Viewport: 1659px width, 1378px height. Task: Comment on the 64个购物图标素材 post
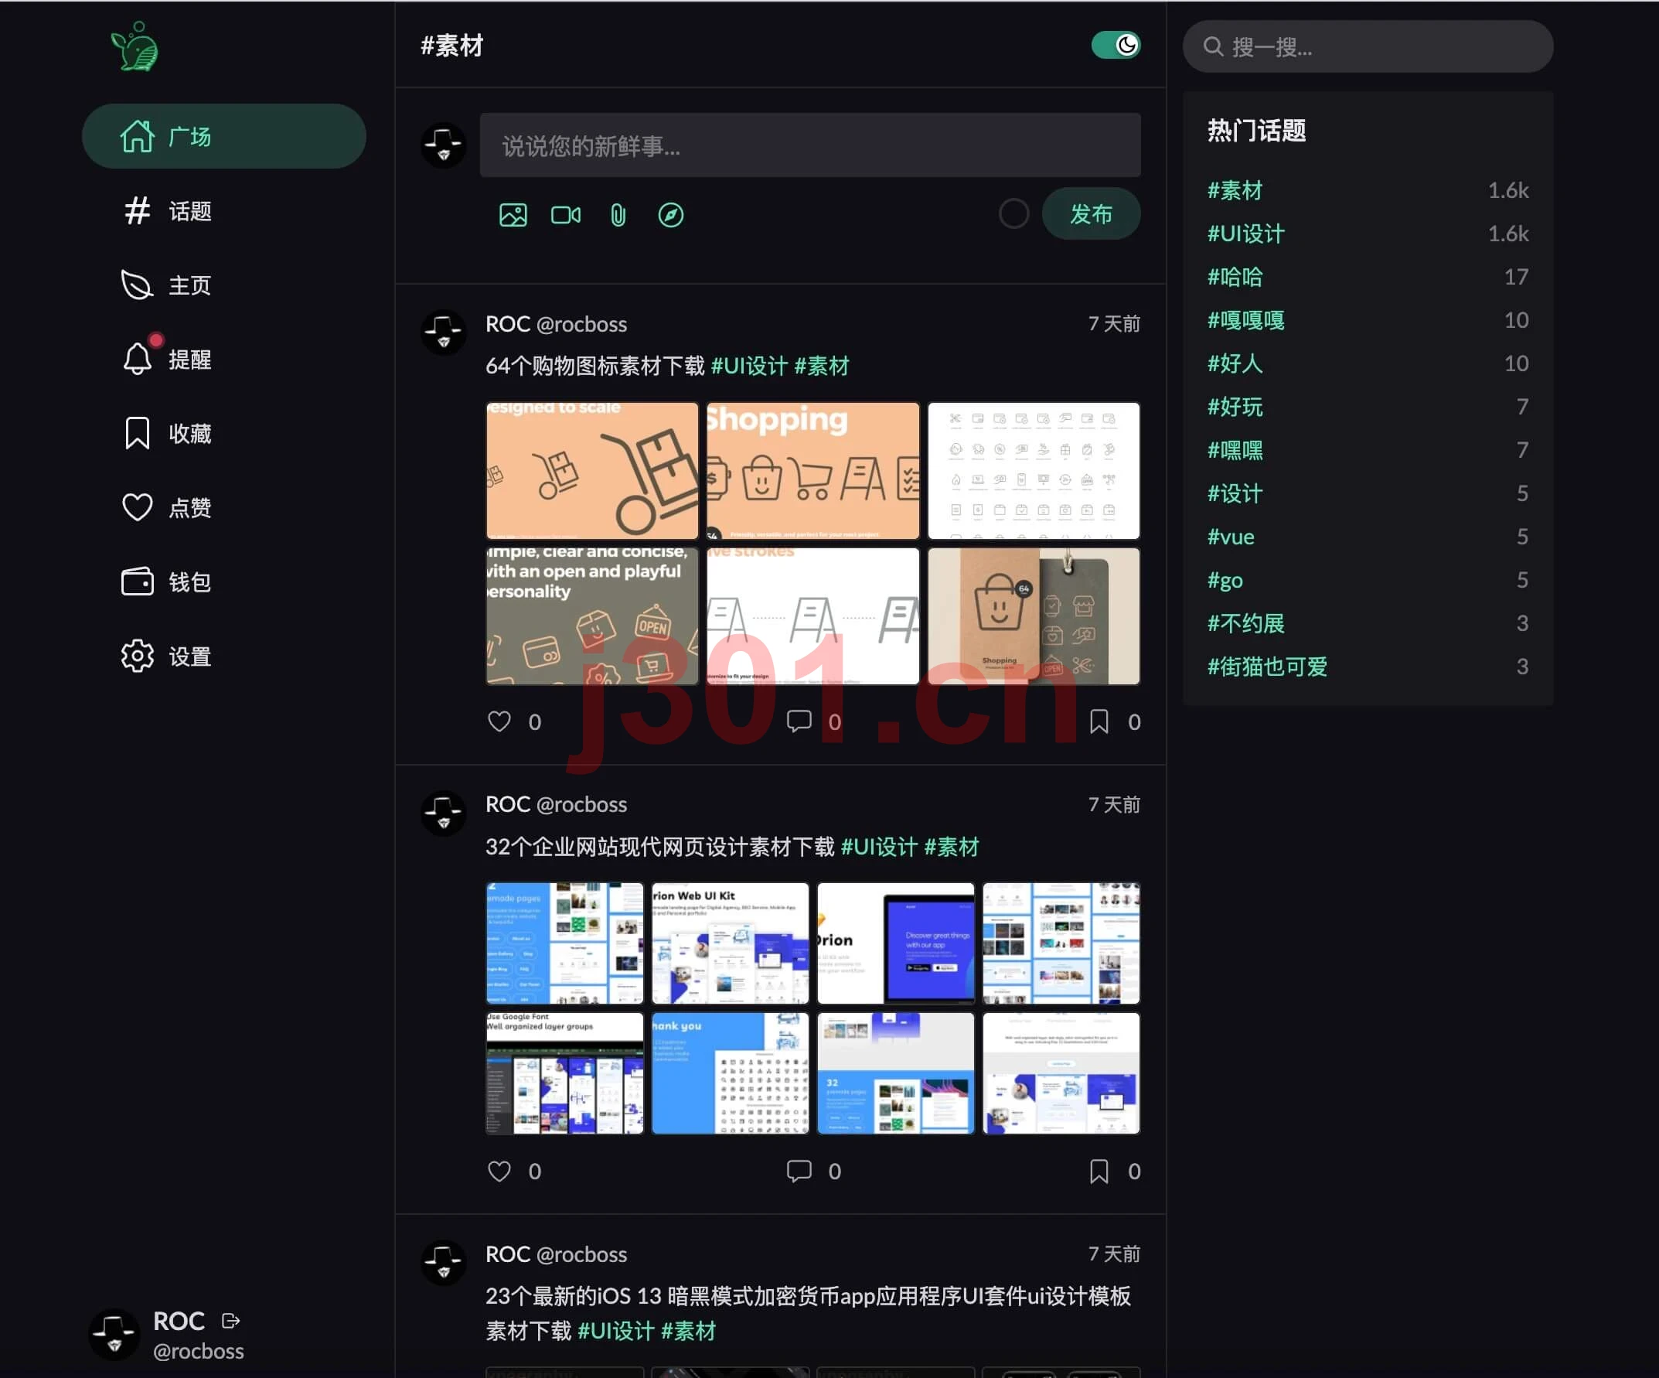pos(799,721)
